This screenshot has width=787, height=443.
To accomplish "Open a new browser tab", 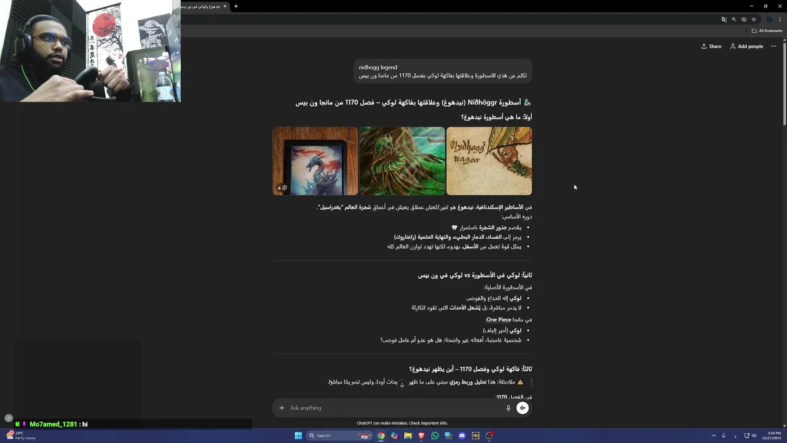I will pyautogui.click(x=236, y=6).
